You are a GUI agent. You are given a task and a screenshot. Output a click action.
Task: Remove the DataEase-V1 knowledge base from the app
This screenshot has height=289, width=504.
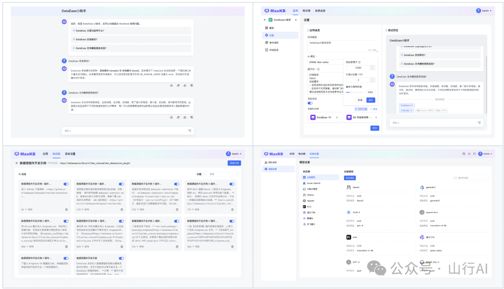coord(337,117)
